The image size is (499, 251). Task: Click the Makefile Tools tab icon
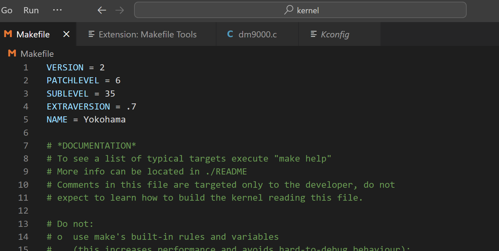pyautogui.click(x=91, y=34)
